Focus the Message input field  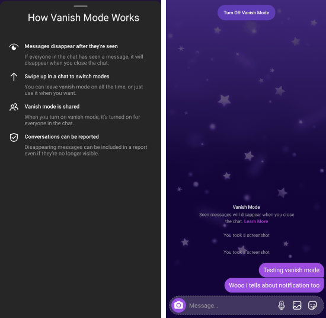pos(231,306)
